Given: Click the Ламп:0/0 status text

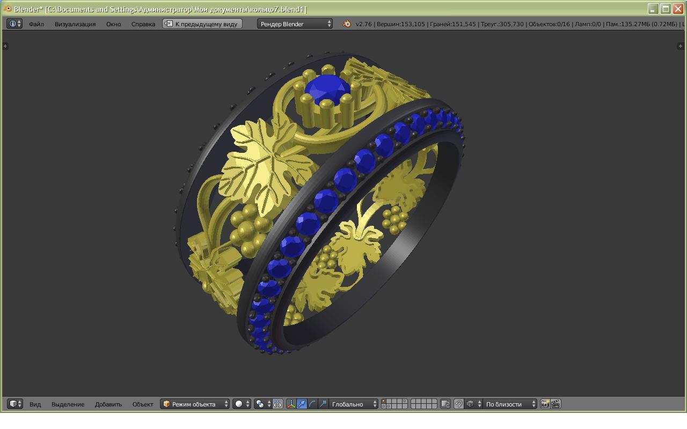Looking at the screenshot, I should [x=588, y=24].
